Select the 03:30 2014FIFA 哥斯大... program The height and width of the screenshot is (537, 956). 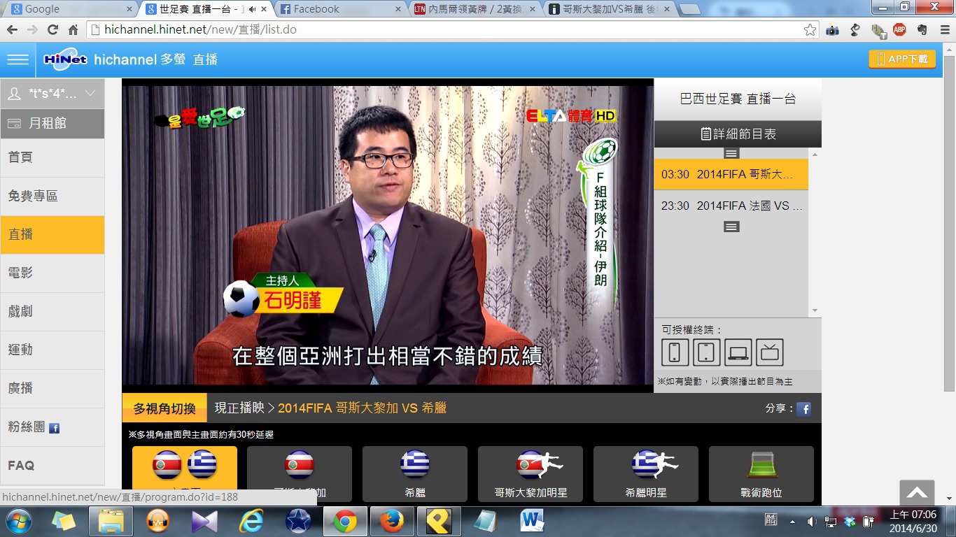731,174
